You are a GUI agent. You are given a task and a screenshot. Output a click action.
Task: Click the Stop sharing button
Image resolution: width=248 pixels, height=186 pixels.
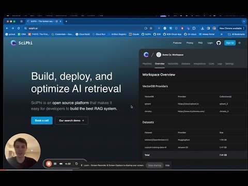[154, 165]
